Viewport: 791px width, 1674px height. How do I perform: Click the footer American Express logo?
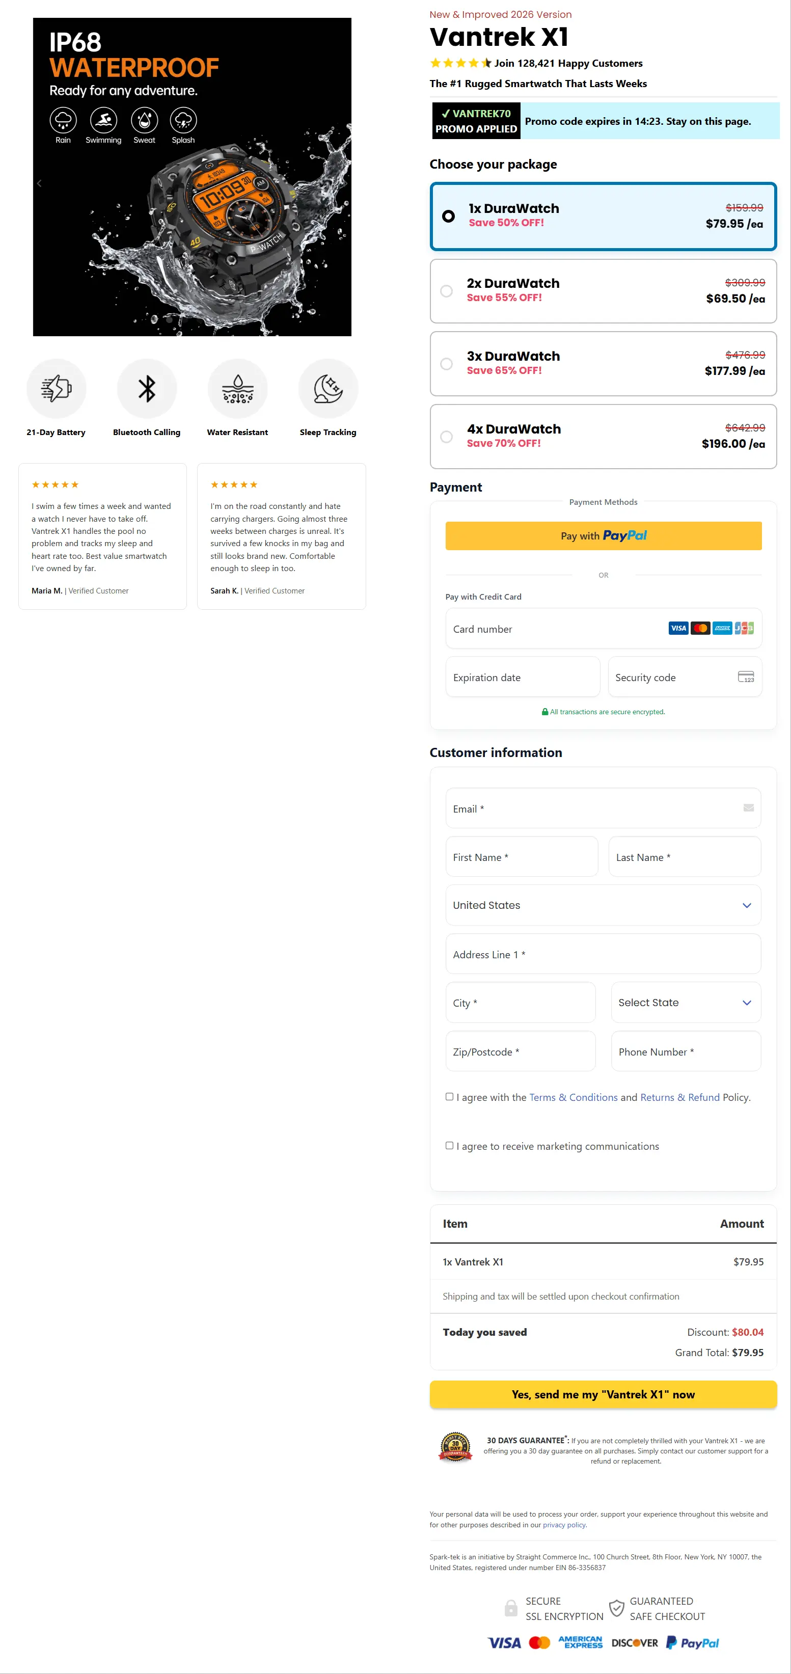click(581, 1643)
